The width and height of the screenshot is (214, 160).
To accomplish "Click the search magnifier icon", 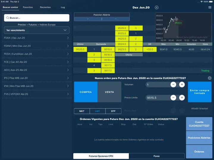I will (8, 18).
